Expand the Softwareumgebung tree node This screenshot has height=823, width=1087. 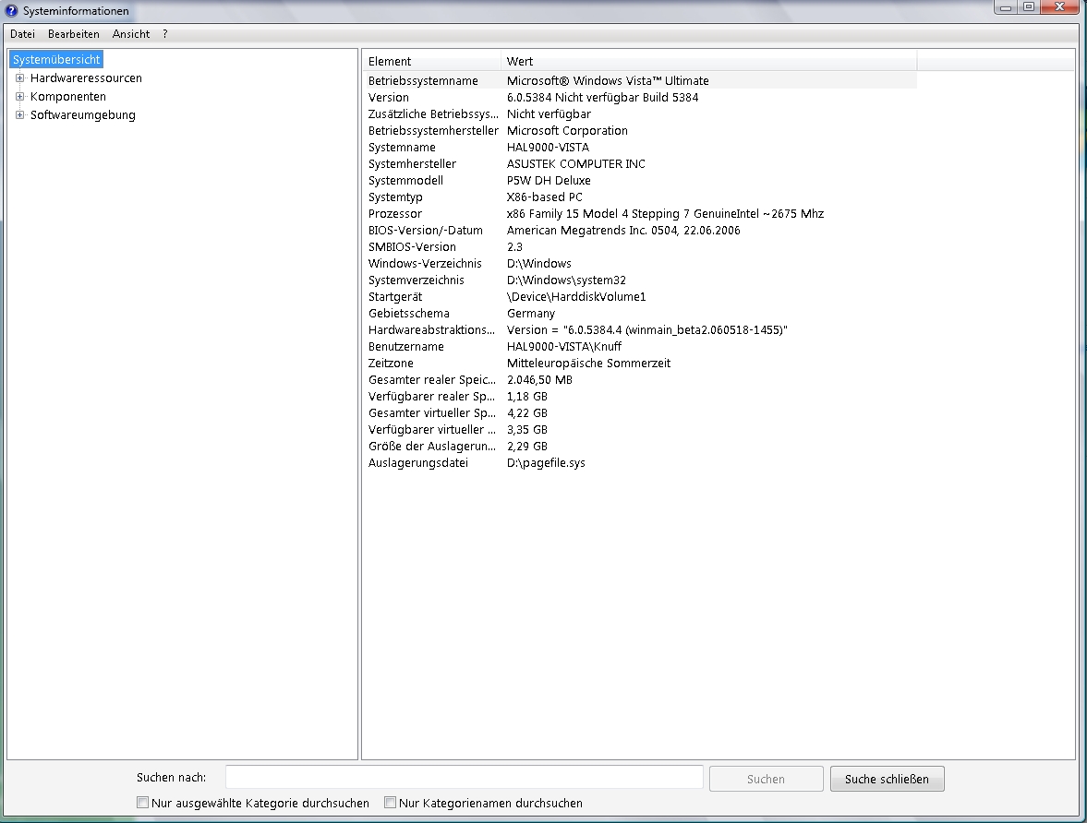pos(20,115)
